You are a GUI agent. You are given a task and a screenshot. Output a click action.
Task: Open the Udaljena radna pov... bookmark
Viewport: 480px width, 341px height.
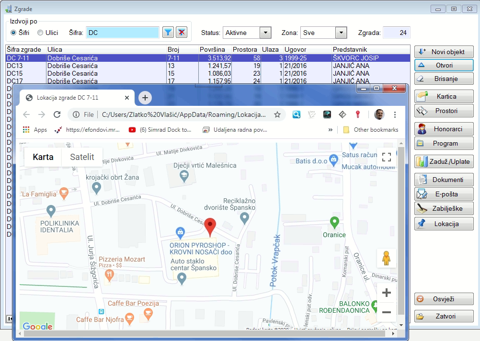pyautogui.click(x=235, y=130)
